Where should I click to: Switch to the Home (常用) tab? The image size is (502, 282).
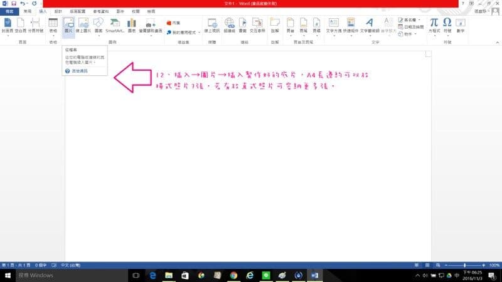tap(28, 11)
